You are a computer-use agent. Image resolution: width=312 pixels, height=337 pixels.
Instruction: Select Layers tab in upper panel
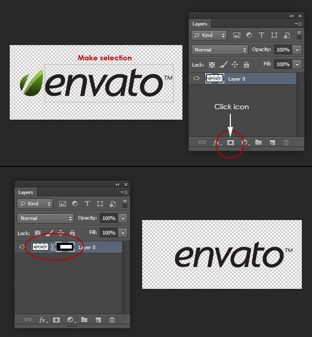coord(200,24)
